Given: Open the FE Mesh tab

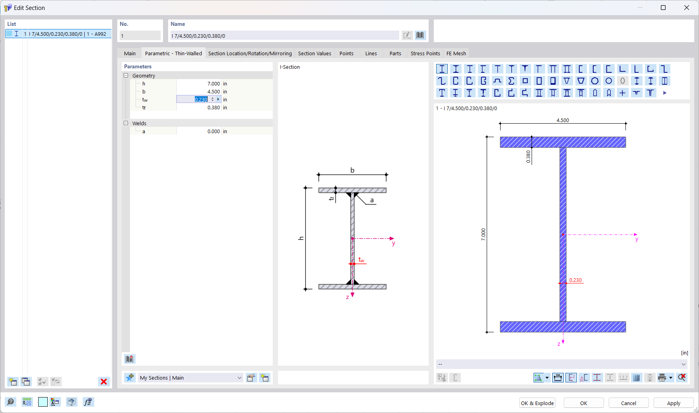Looking at the screenshot, I should pyautogui.click(x=456, y=53).
